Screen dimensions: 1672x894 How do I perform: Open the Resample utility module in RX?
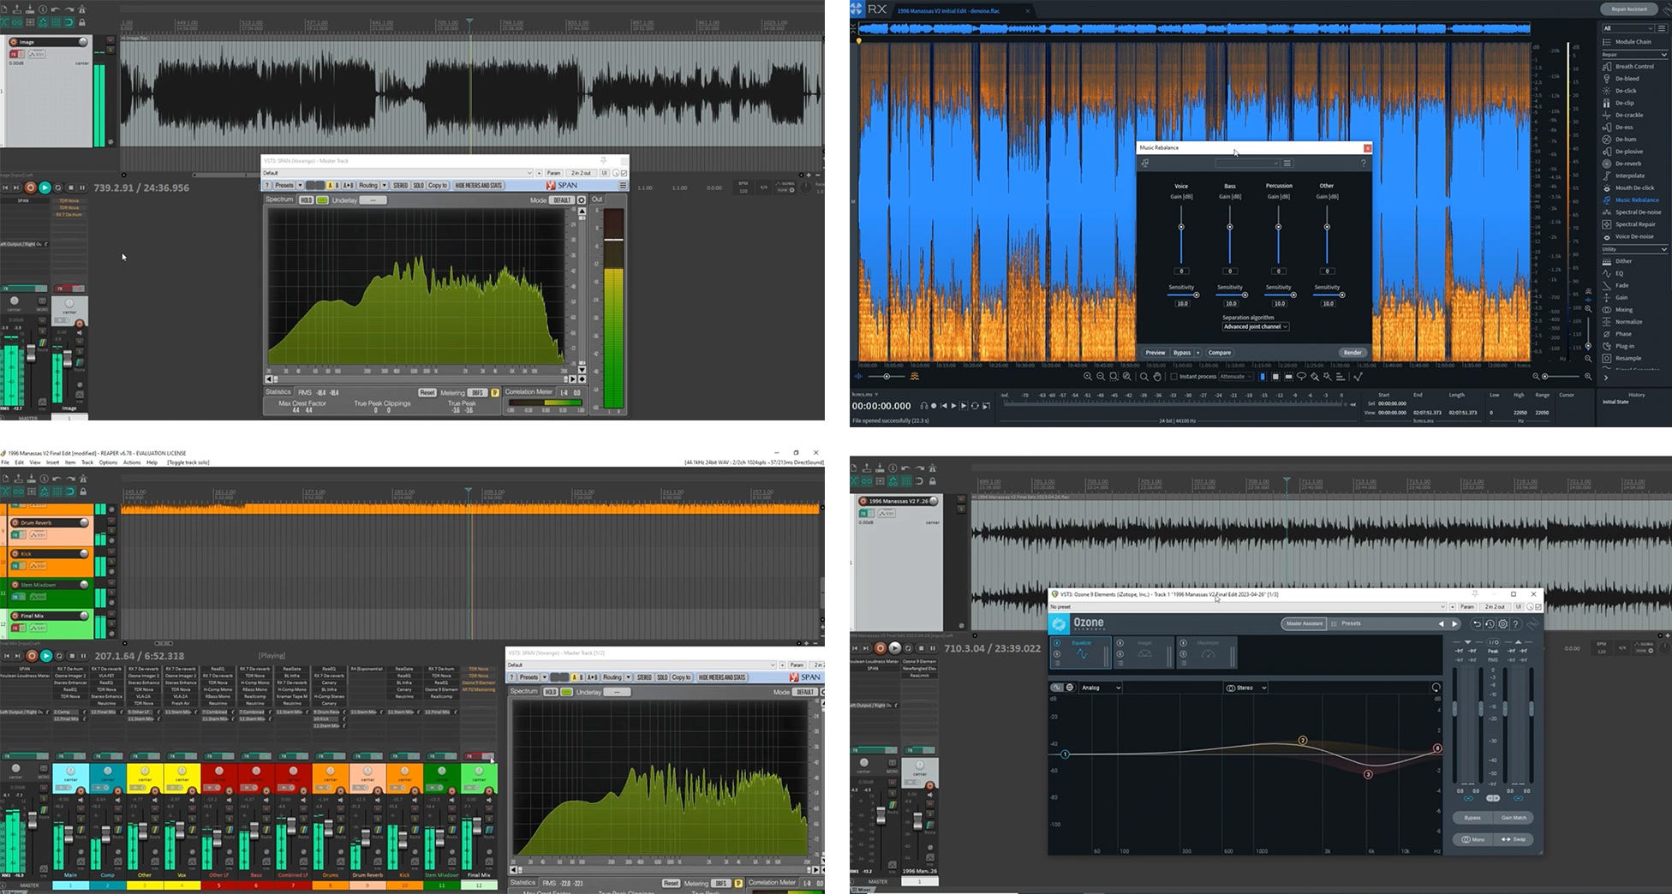tap(1627, 358)
